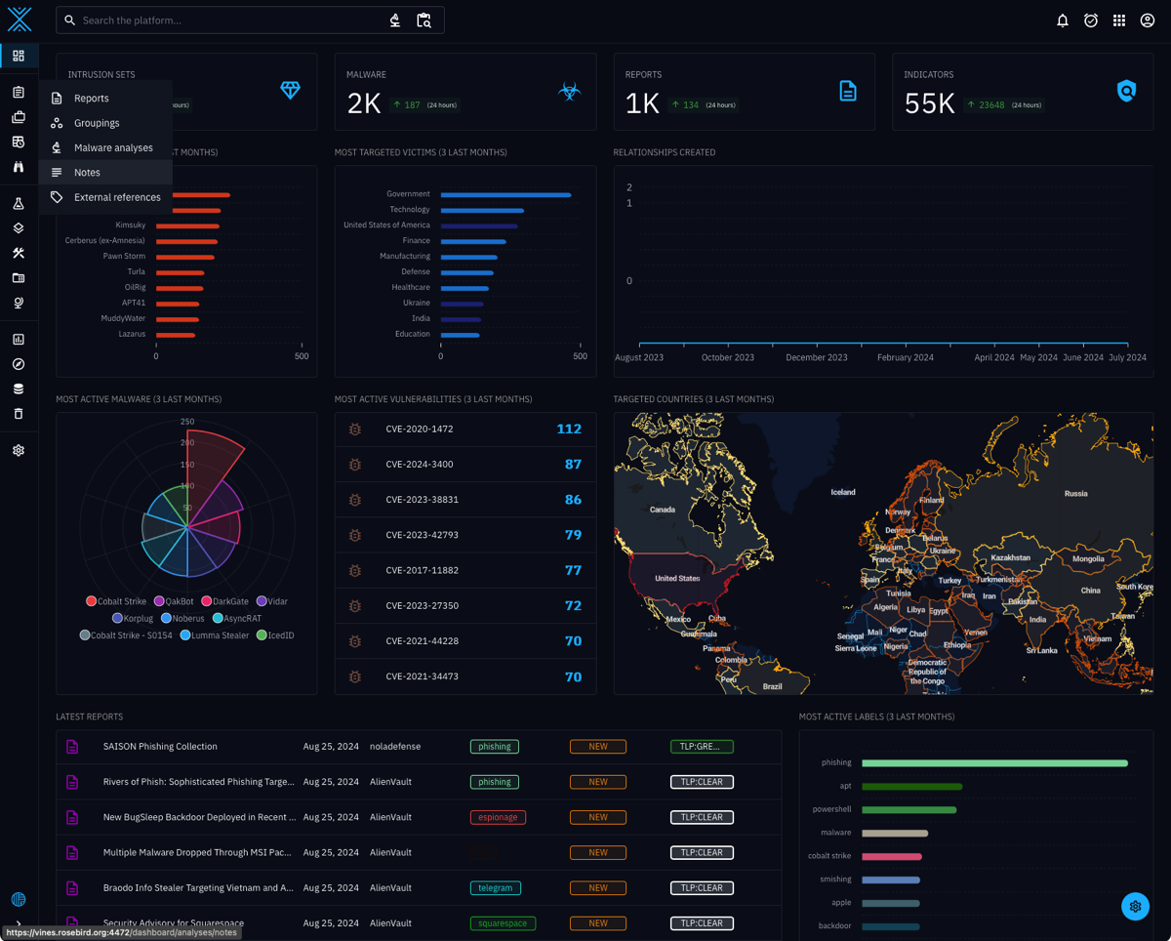Toggle Cobalt Strike legend in malware chart
Viewport: 1171px width, 941px height.
pyautogui.click(x=116, y=601)
